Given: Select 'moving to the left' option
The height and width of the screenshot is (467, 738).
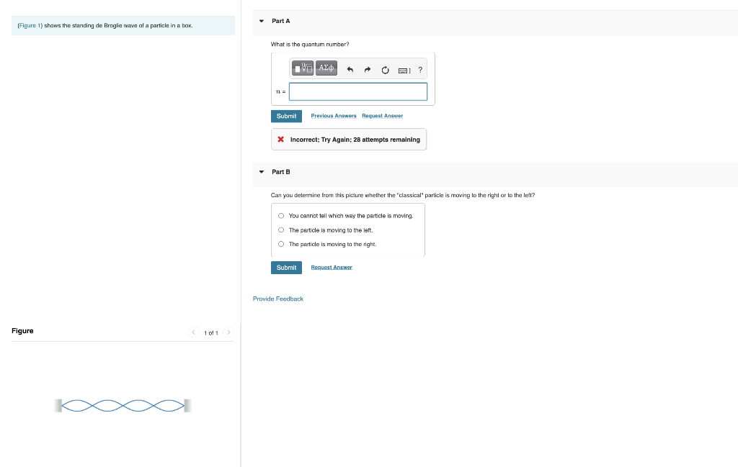Looking at the screenshot, I should pos(281,230).
